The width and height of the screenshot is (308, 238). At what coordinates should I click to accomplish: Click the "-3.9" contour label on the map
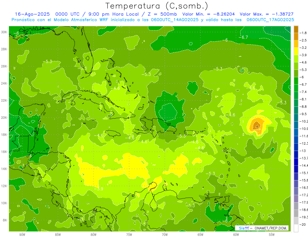coord(99,189)
